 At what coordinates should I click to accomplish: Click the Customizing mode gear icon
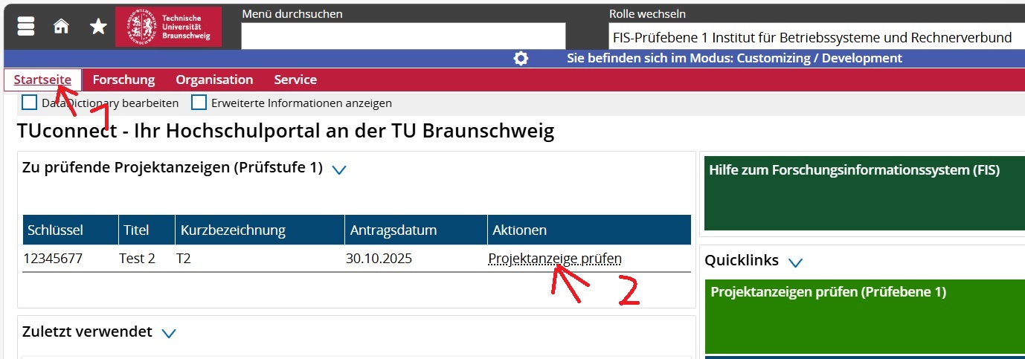click(x=521, y=59)
